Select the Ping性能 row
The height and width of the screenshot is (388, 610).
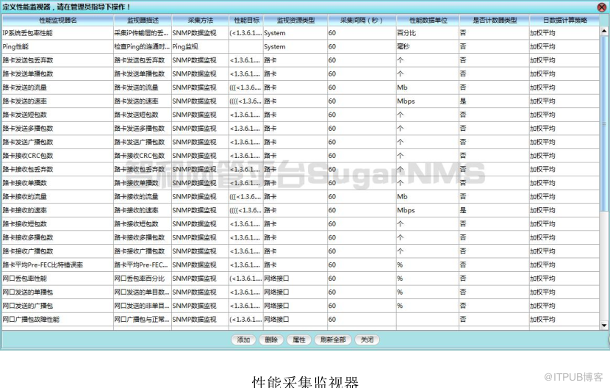pos(301,47)
